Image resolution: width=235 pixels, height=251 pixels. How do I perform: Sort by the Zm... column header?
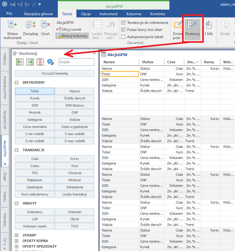tap(193, 62)
